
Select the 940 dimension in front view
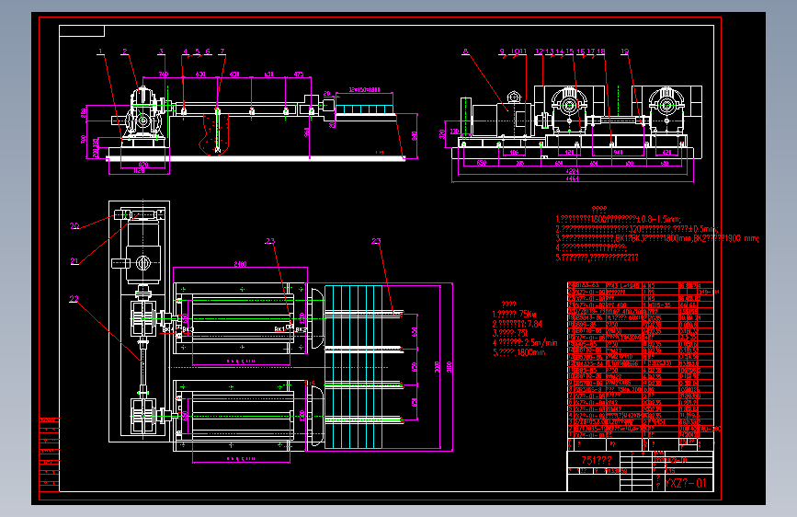pyautogui.click(x=618, y=152)
